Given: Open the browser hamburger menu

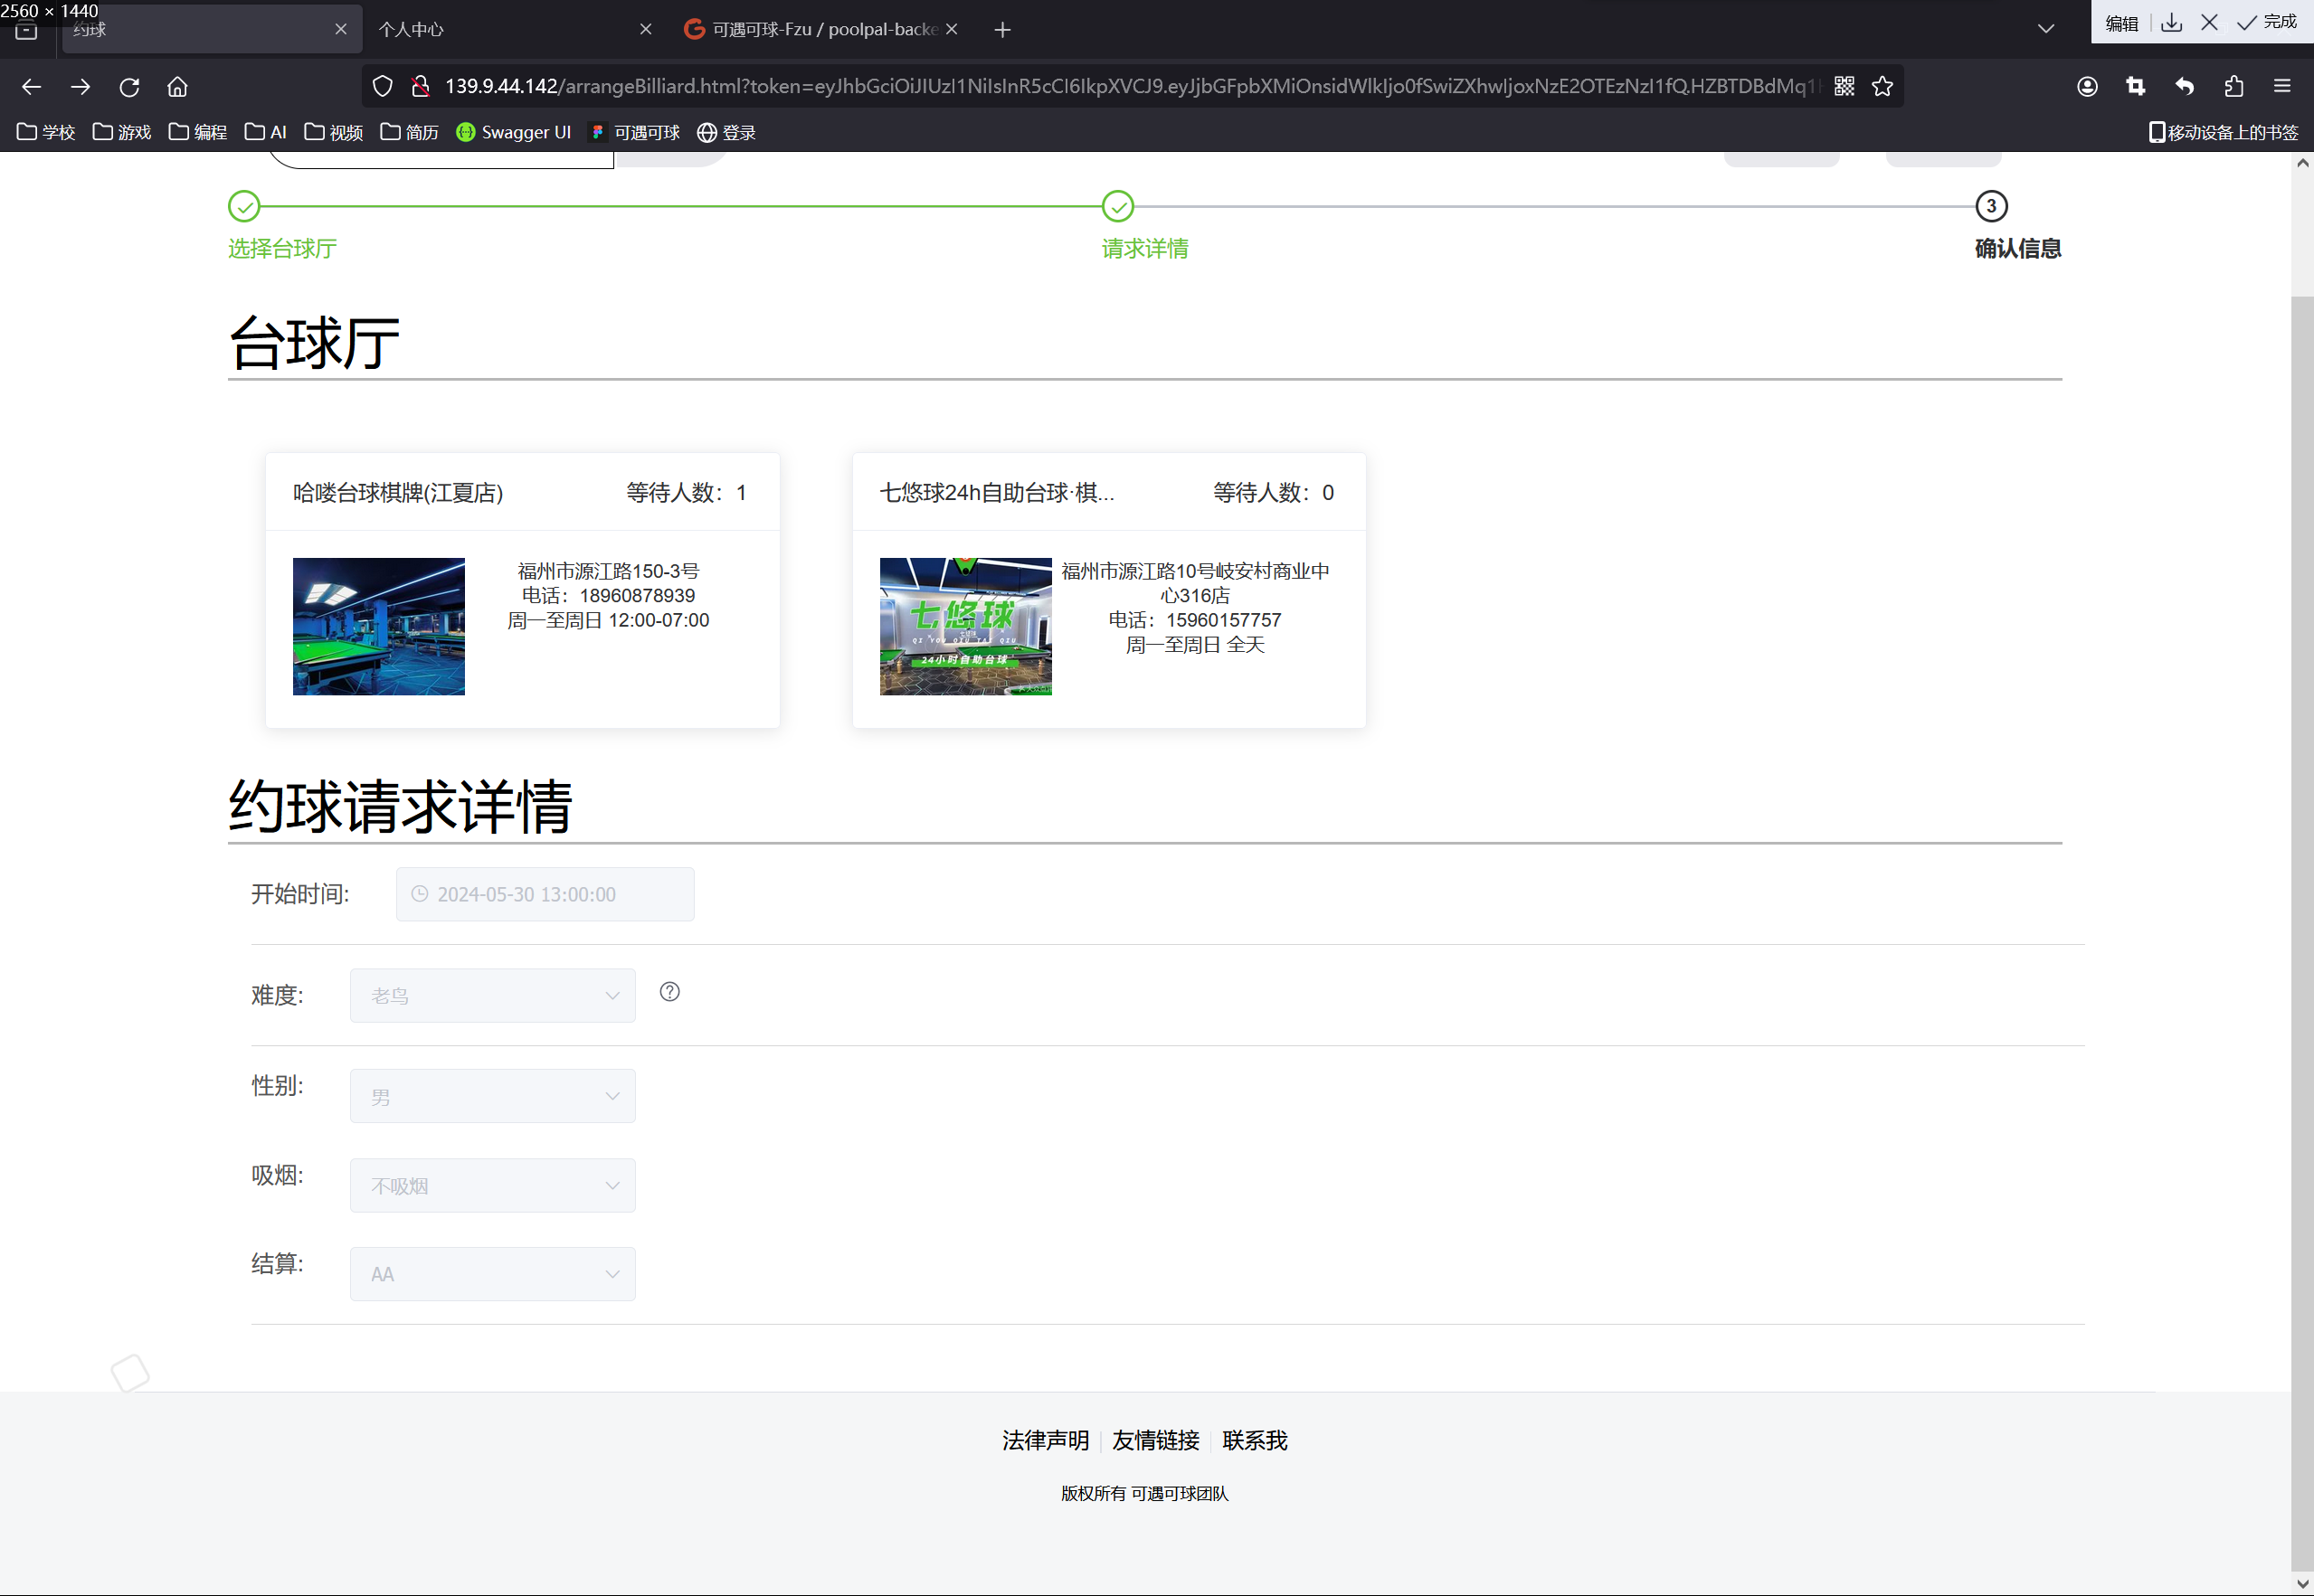Looking at the screenshot, I should (x=2282, y=86).
